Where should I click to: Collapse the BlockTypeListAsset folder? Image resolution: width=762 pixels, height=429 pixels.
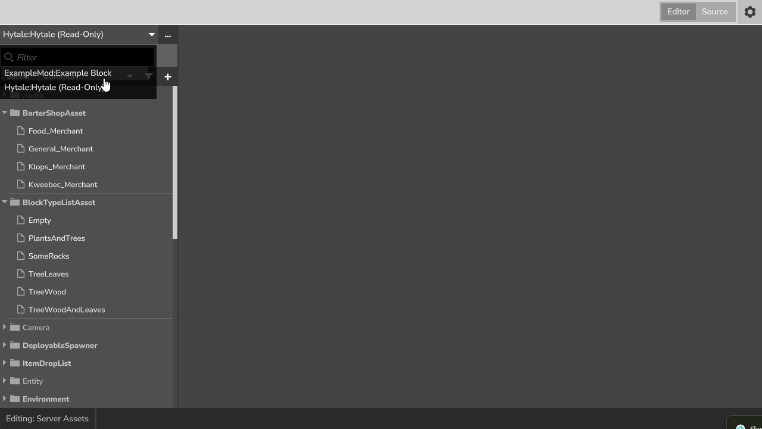[5, 202]
